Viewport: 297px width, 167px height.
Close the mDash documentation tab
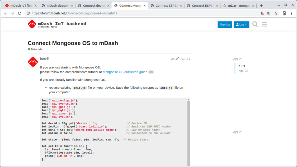pyautogui.click(x=72, y=6)
